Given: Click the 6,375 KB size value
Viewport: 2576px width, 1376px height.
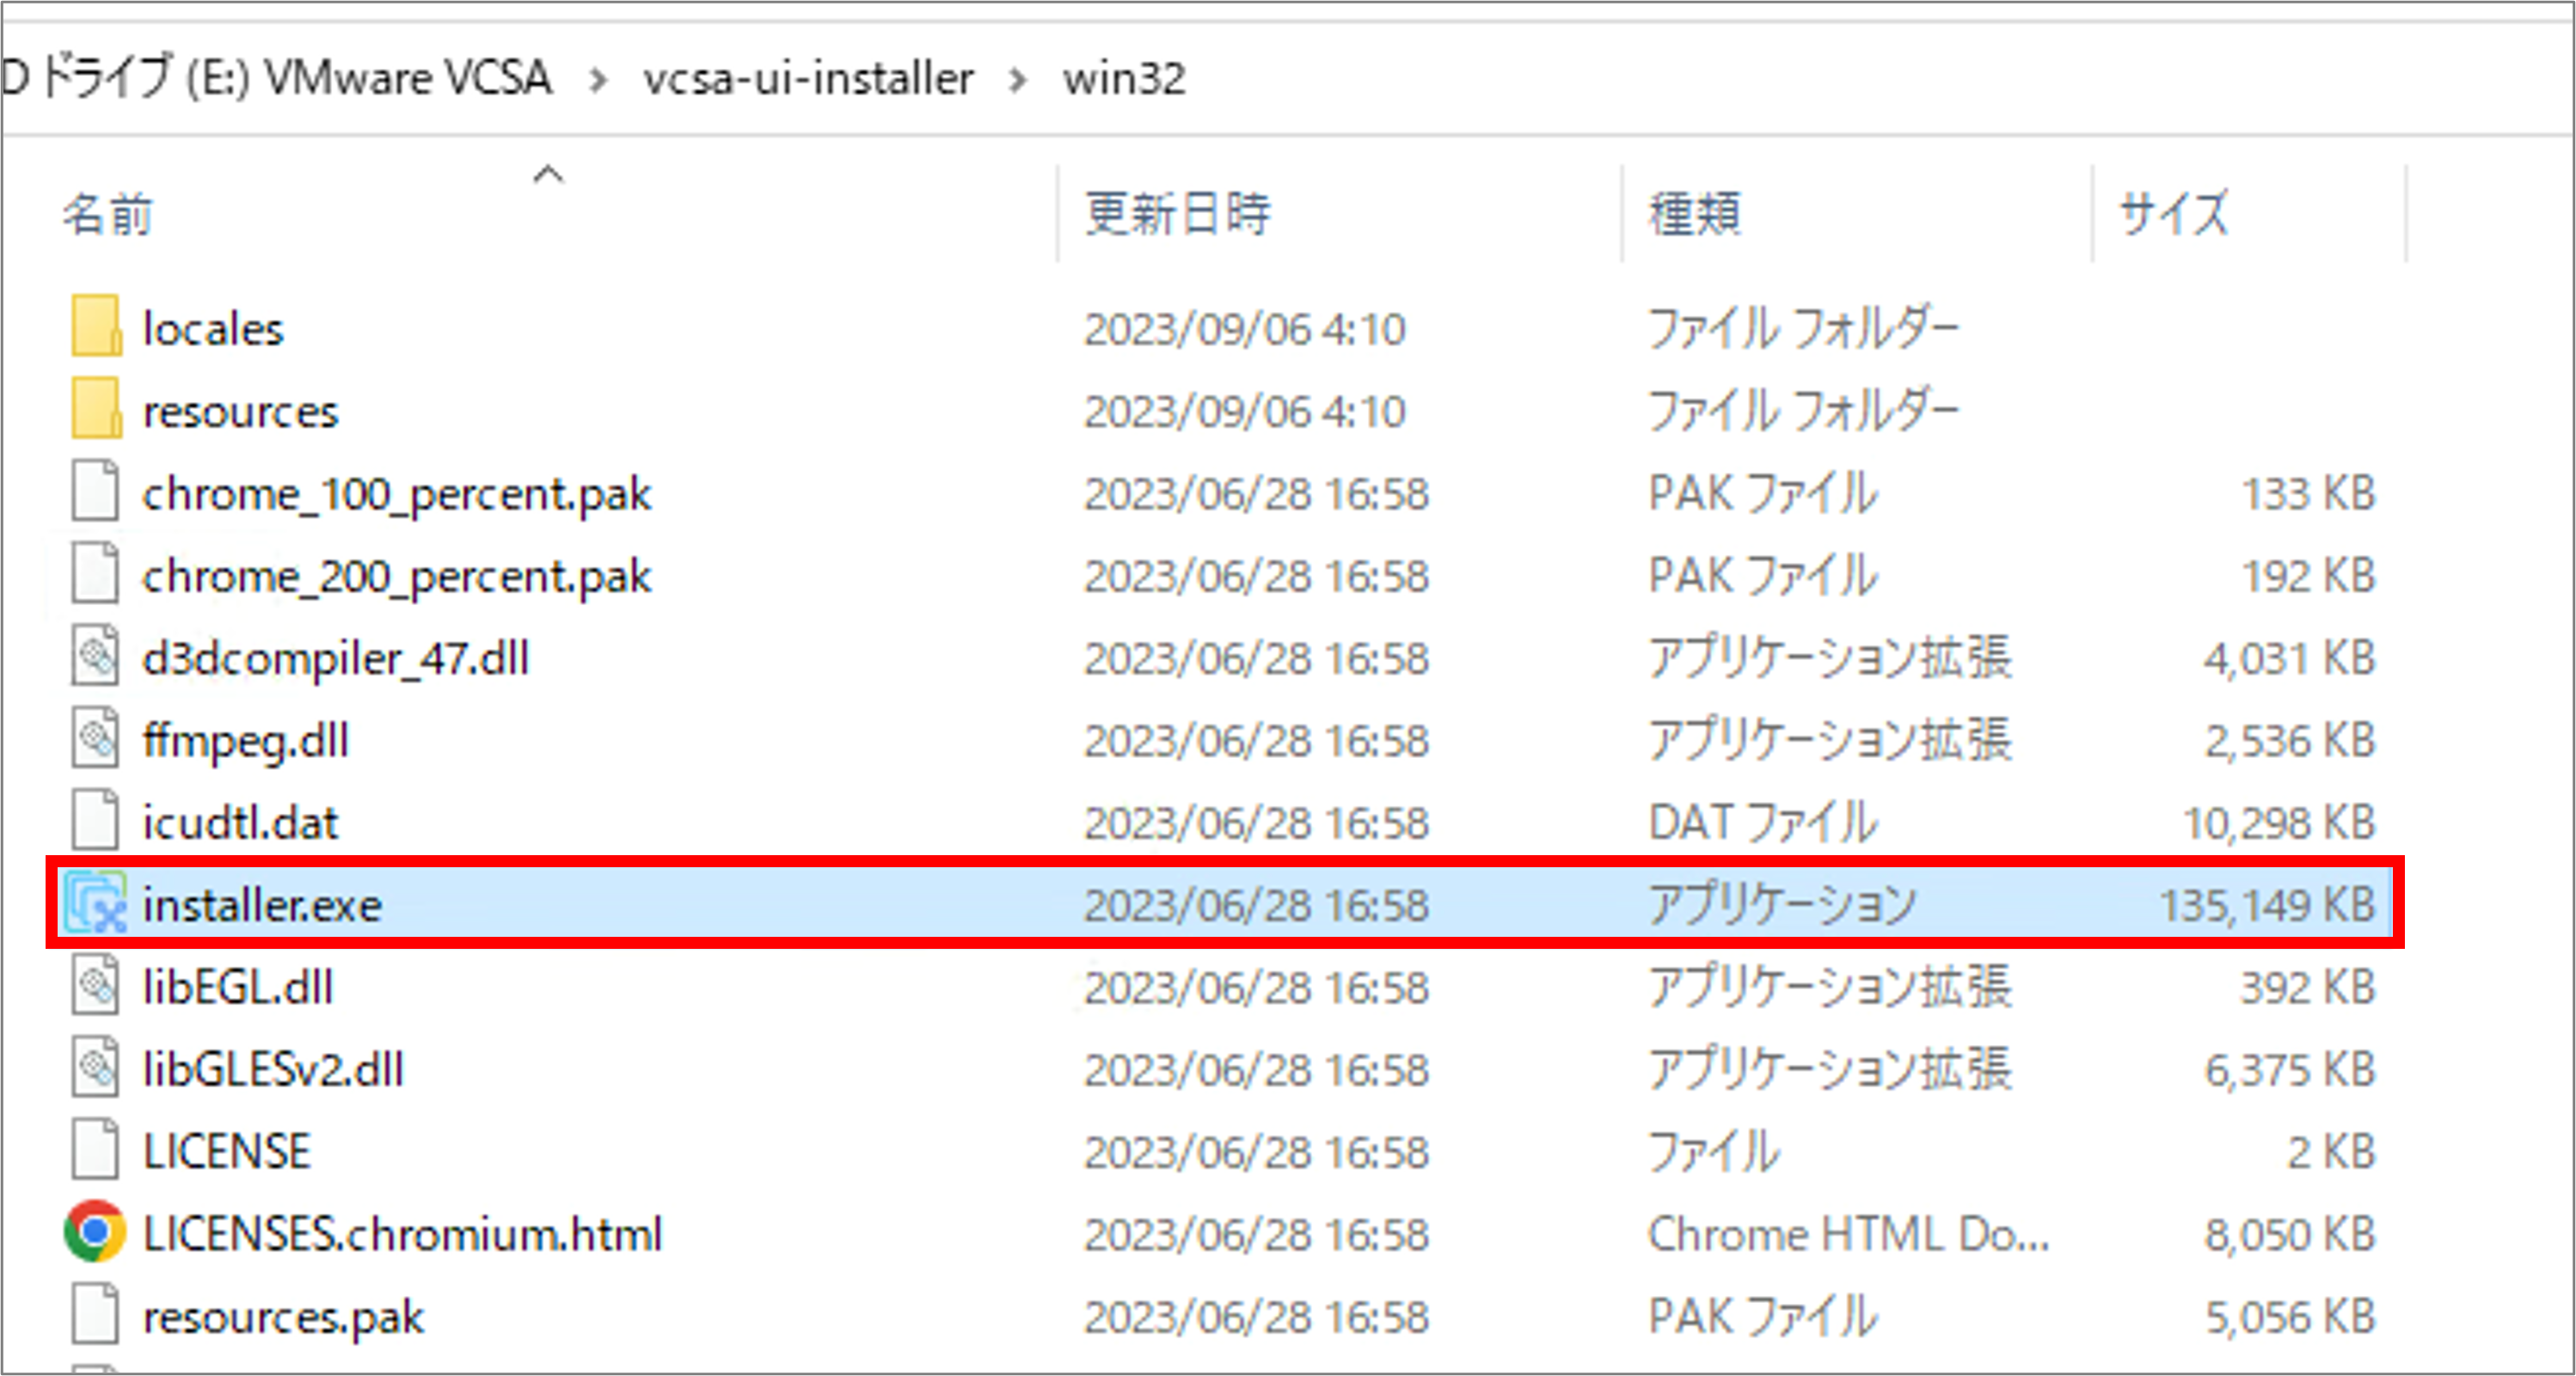Looking at the screenshot, I should click(2290, 1070).
